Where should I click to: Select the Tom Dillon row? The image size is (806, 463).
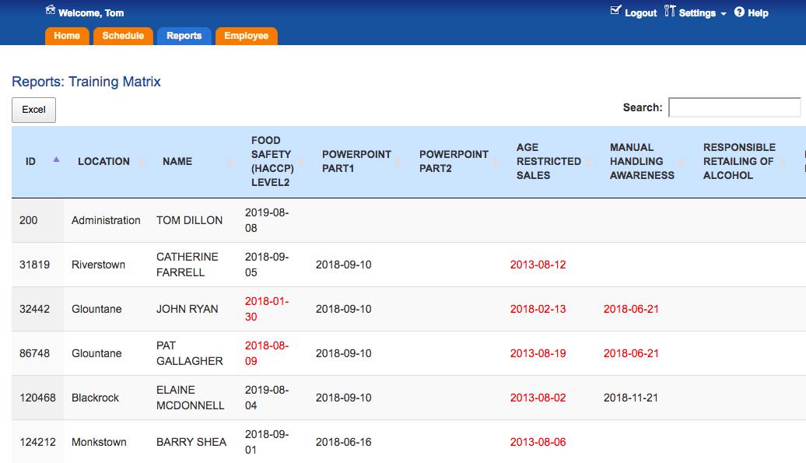pos(408,220)
